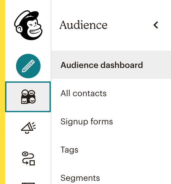Viewport: 171px width, 184px height.
Task: Click the partially visible icon below Automations
Action: click(x=28, y=183)
